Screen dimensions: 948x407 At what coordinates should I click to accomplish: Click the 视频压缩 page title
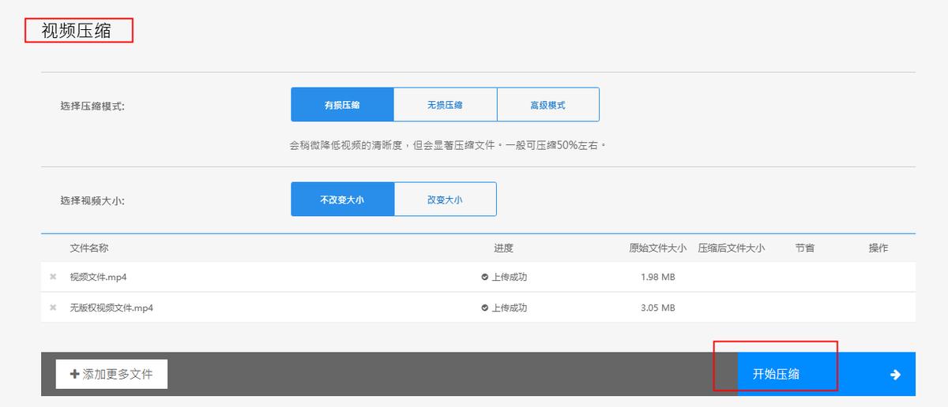coord(76,32)
